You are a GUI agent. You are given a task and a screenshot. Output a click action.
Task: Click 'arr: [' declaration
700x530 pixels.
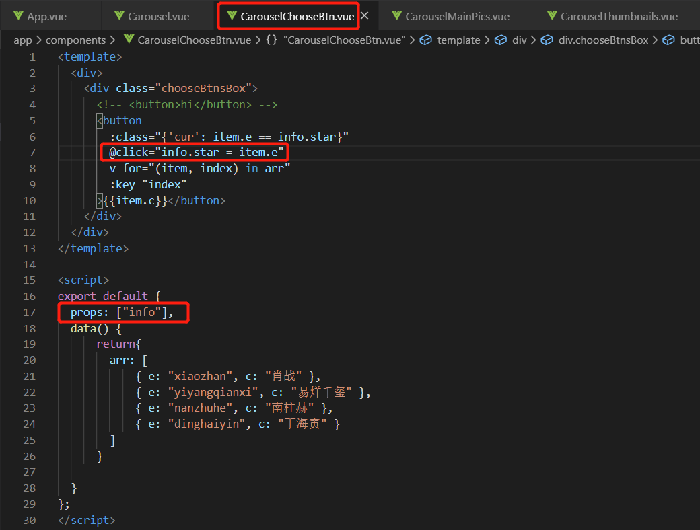pyautogui.click(x=129, y=360)
